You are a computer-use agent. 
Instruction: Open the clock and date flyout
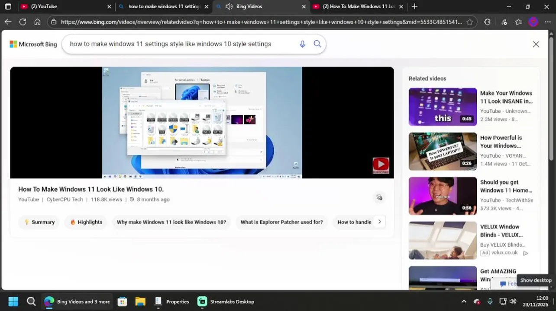536,301
